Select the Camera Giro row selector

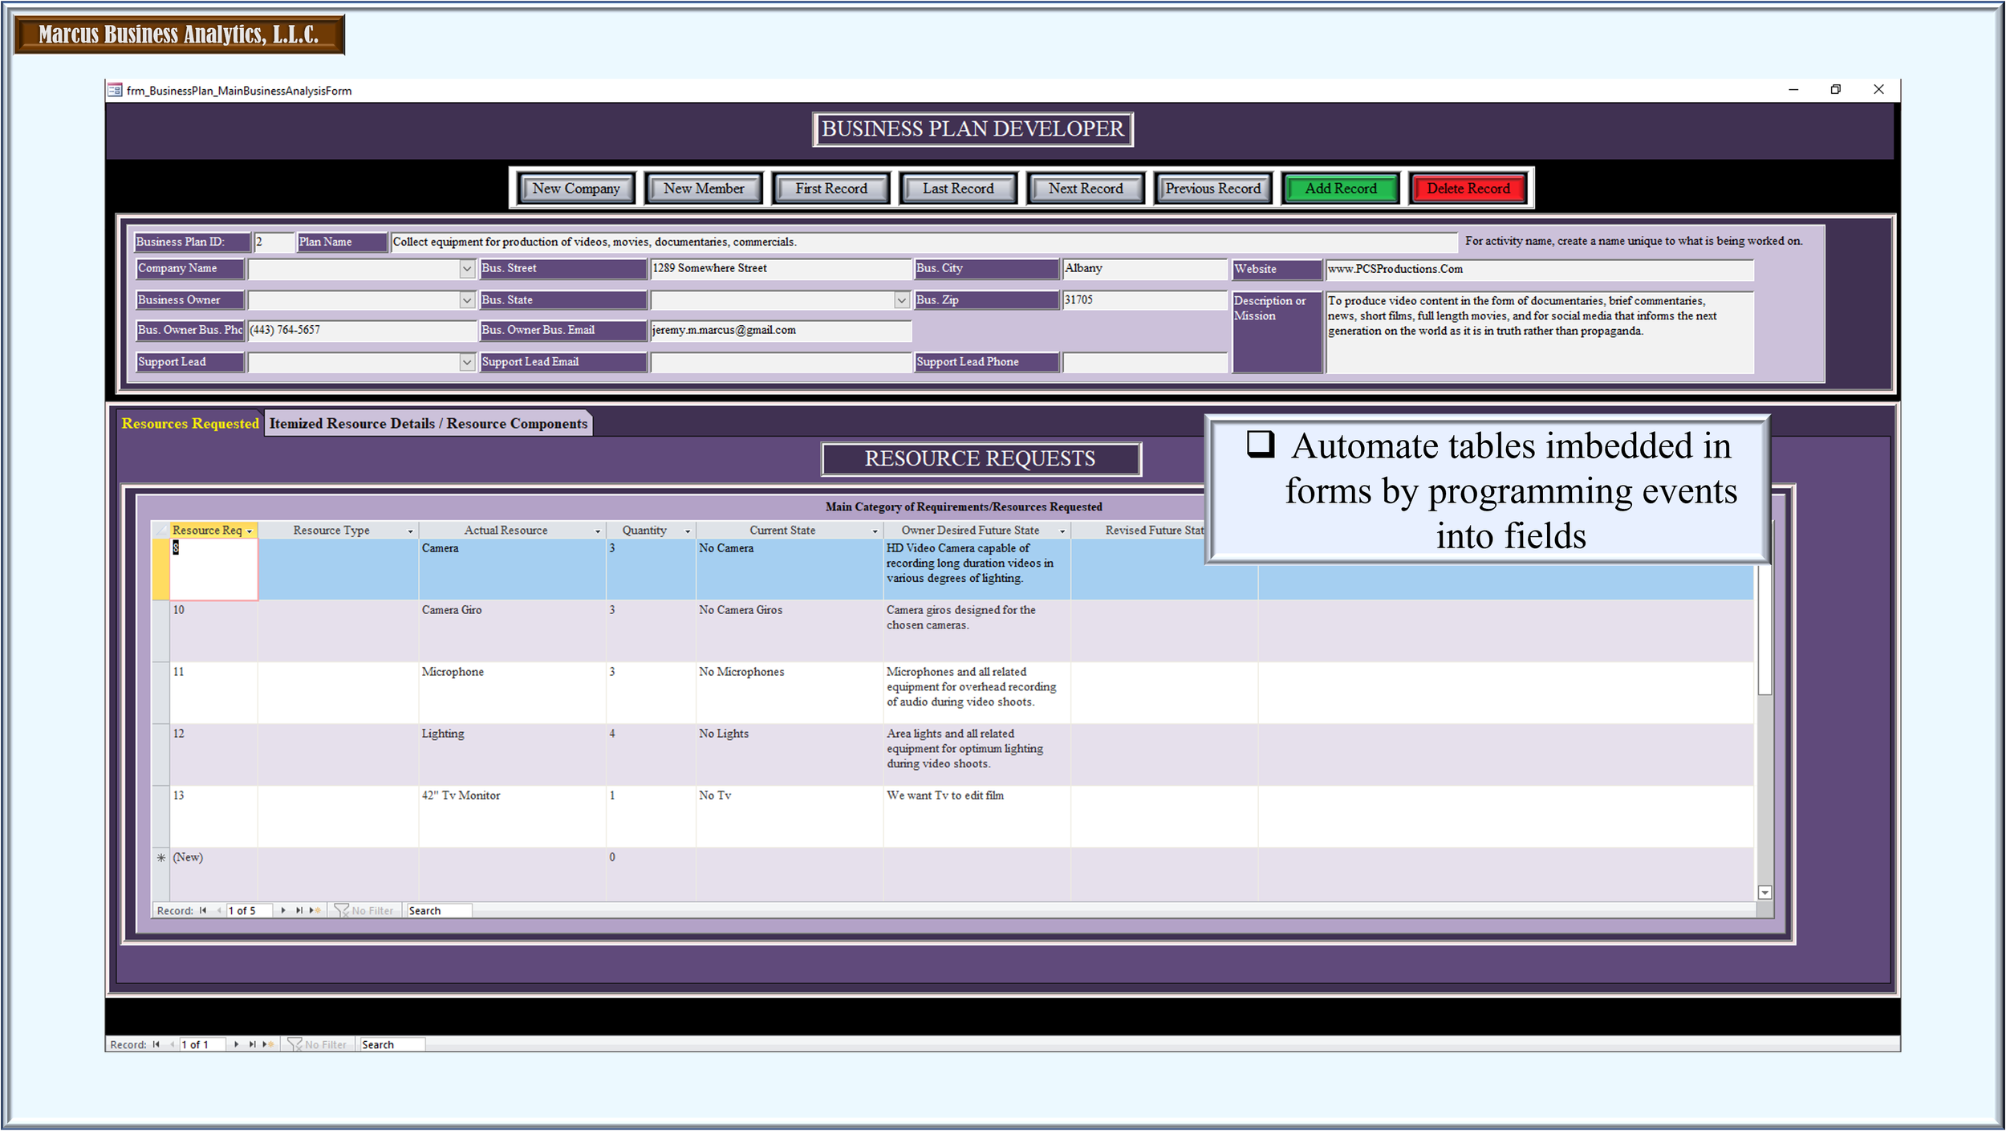(160, 631)
